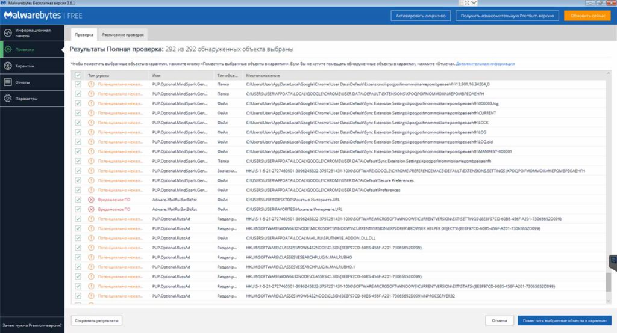Open Дополнительная информация link
Viewport: 617px width, 333px height.
point(485,64)
